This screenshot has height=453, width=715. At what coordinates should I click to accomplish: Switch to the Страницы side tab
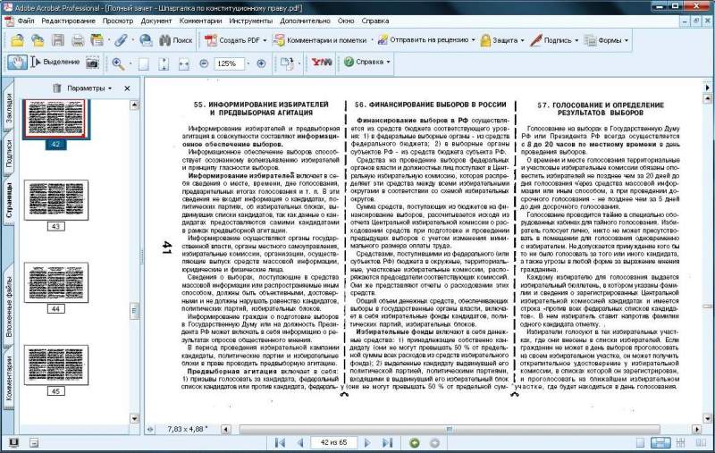click(x=8, y=201)
